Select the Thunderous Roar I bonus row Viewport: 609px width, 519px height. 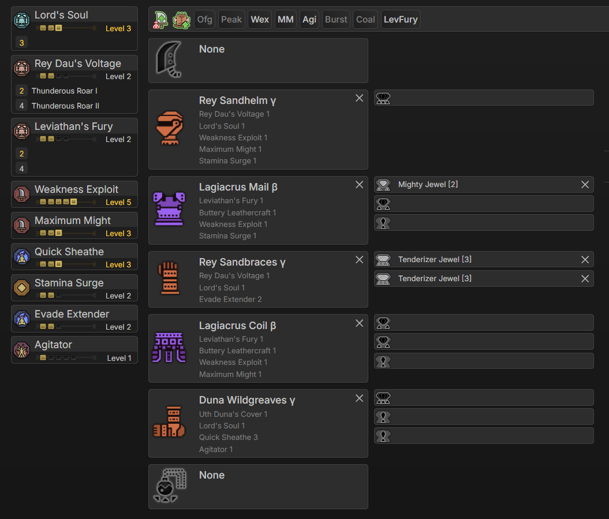point(74,91)
